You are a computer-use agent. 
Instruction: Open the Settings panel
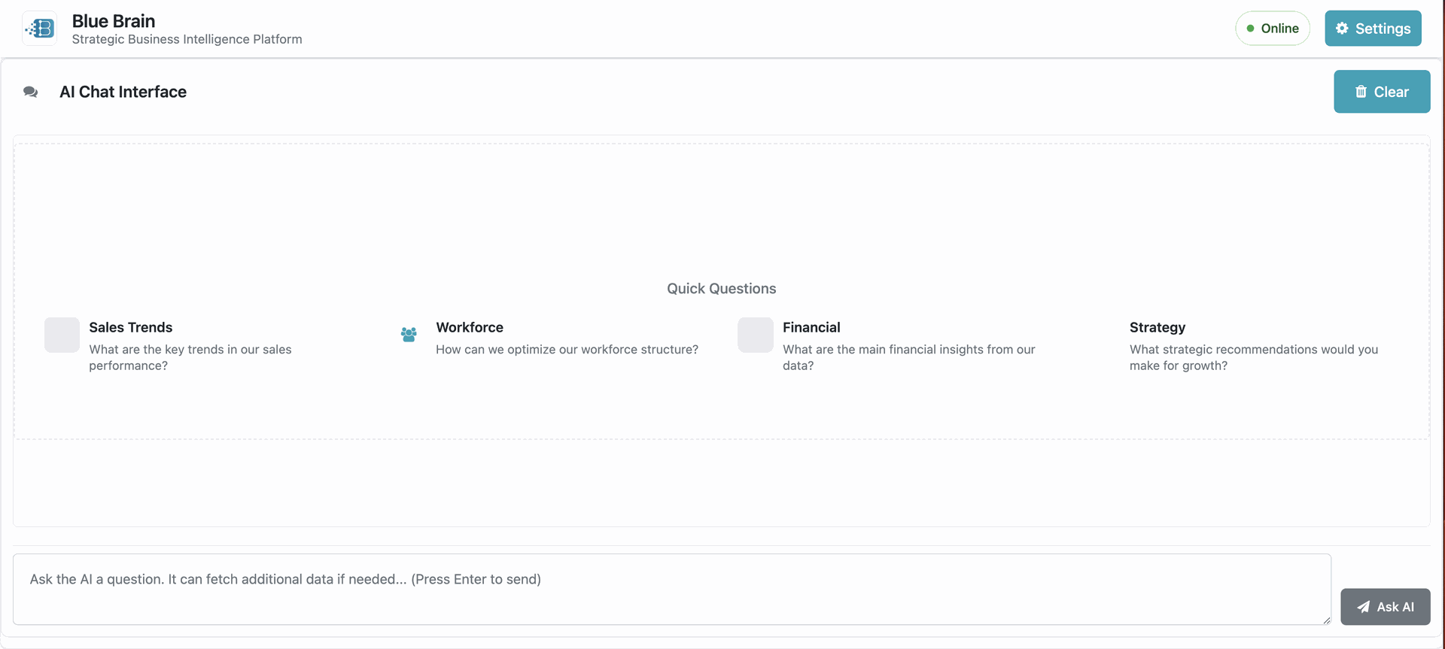(1373, 29)
